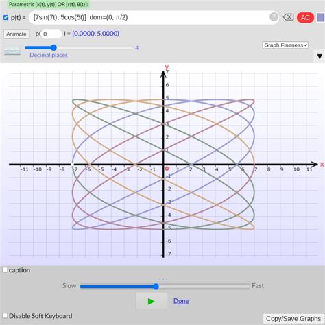Screen dimensions: 325x325
Task: Open the help question mark icon
Action: (x=274, y=16)
